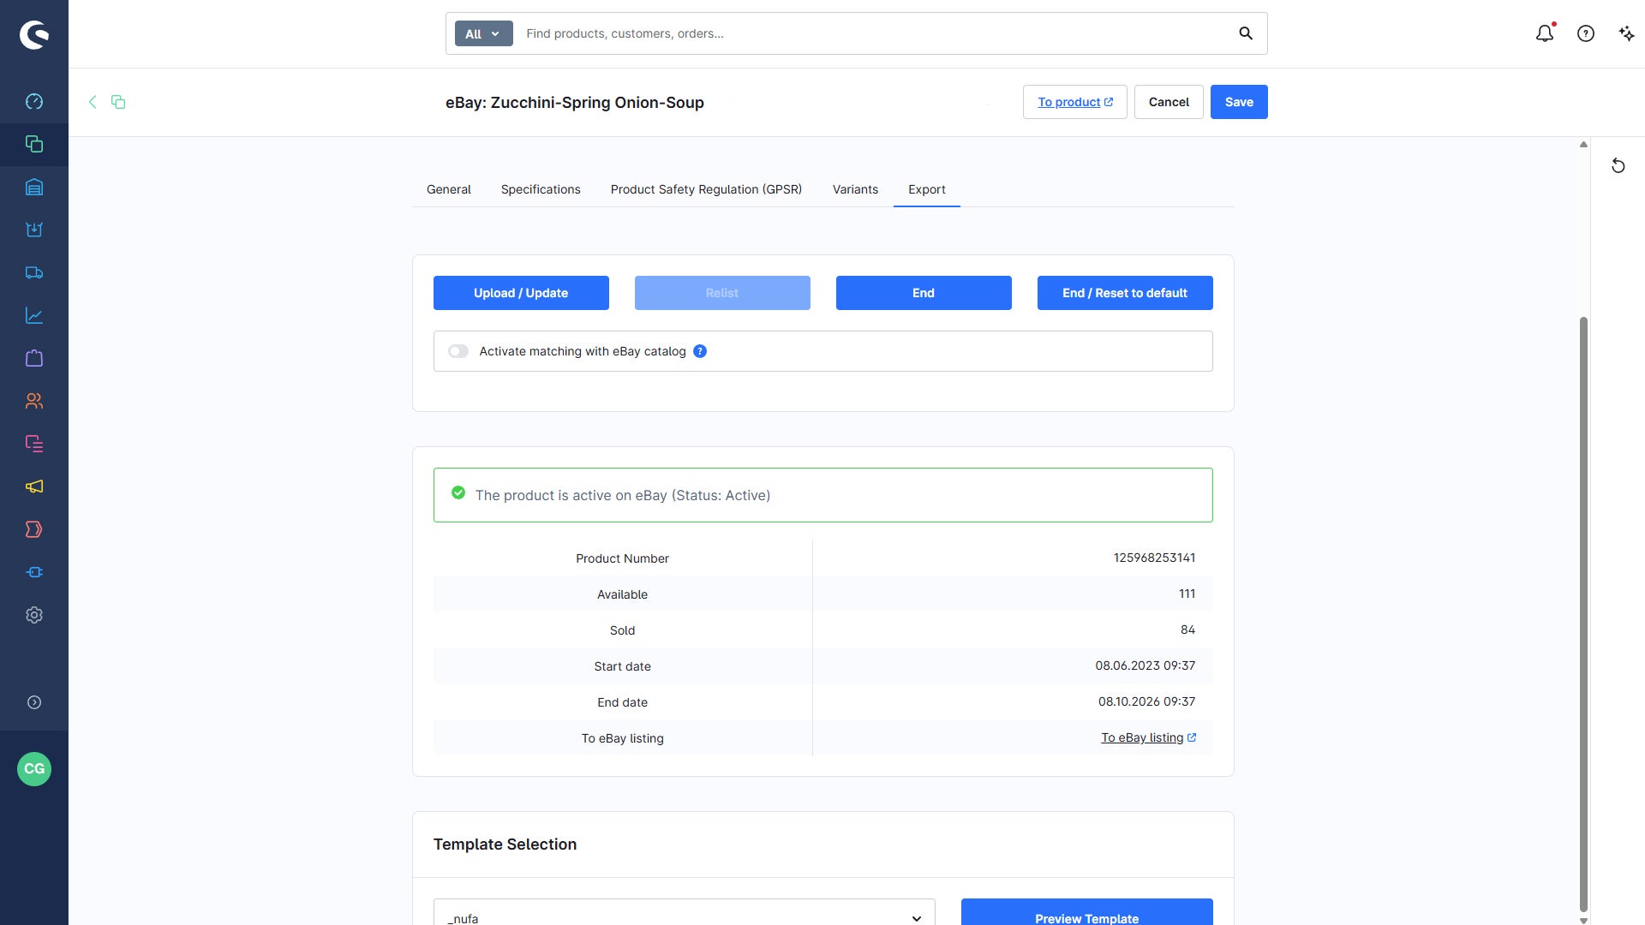
Task: Show help tooltip for eBay catalog matching
Action: [700, 351]
